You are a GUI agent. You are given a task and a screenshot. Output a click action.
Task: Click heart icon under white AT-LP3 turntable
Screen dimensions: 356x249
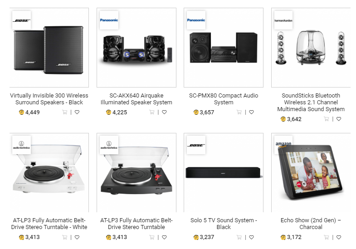click(77, 237)
